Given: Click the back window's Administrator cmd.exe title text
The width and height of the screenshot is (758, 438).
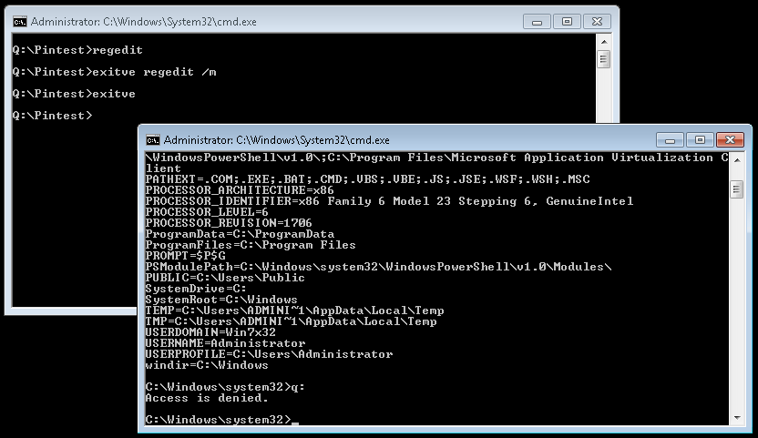Looking at the screenshot, I should 143,21.
